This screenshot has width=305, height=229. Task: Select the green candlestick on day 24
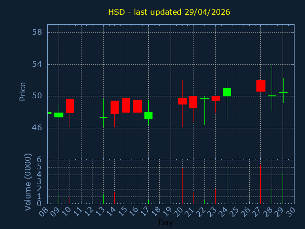[227, 92]
